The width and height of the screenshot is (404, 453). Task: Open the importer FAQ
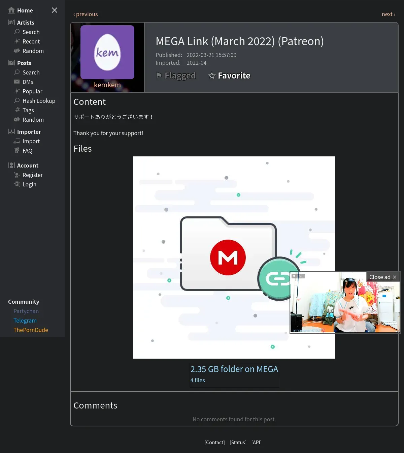[28, 151]
